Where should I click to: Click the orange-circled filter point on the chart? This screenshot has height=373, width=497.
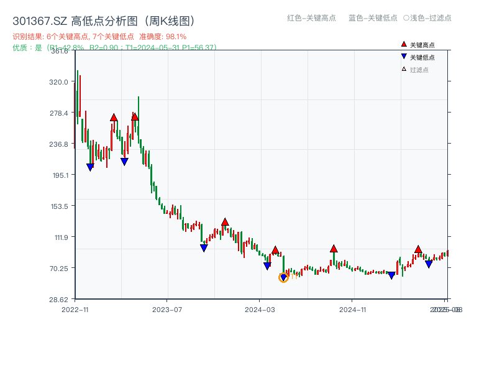point(283,277)
